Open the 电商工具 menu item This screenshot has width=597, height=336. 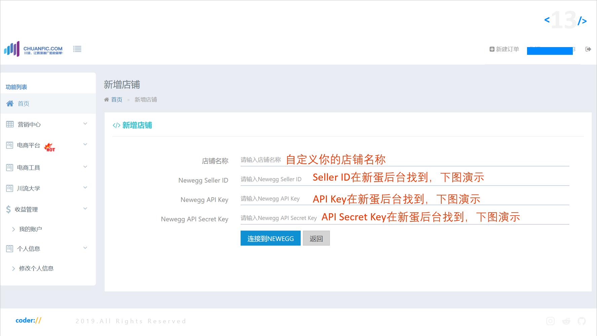click(x=48, y=167)
